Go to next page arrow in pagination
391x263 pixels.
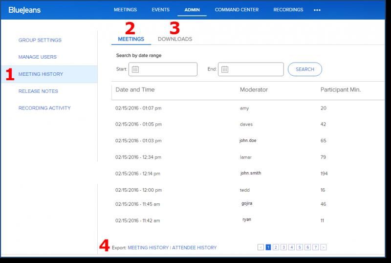point(323,247)
